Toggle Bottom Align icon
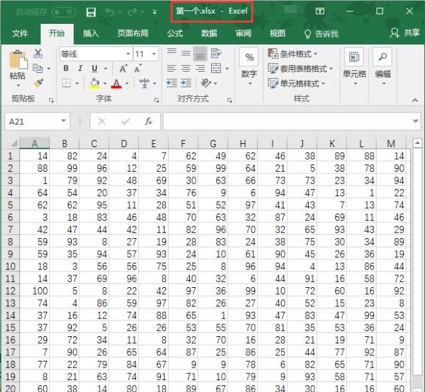Image resolution: width=425 pixels, height=392 pixels. (200, 54)
